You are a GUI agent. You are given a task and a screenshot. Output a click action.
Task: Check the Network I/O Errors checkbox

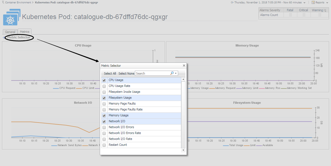pyautogui.click(x=104, y=128)
